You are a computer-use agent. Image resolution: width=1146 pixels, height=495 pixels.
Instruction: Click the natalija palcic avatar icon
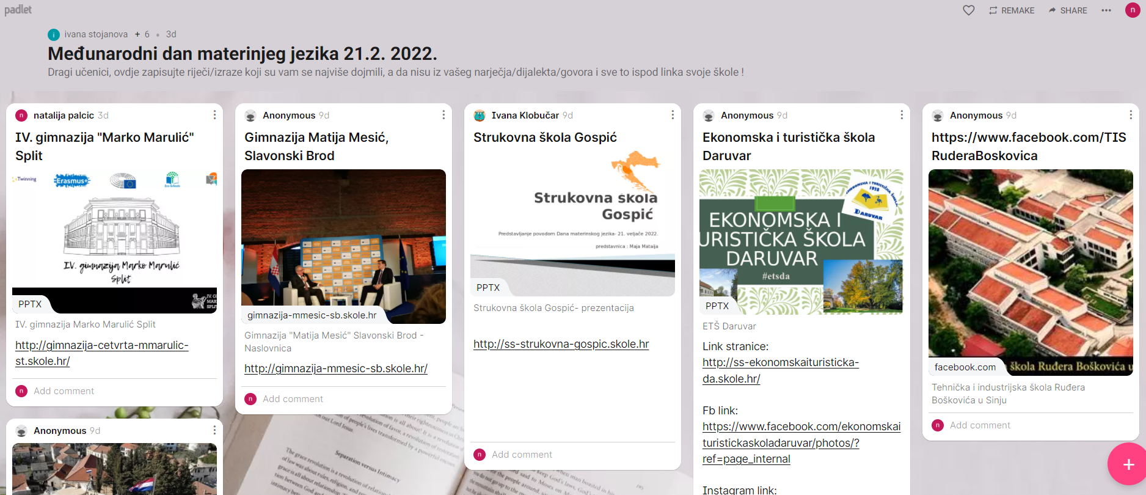click(x=21, y=116)
